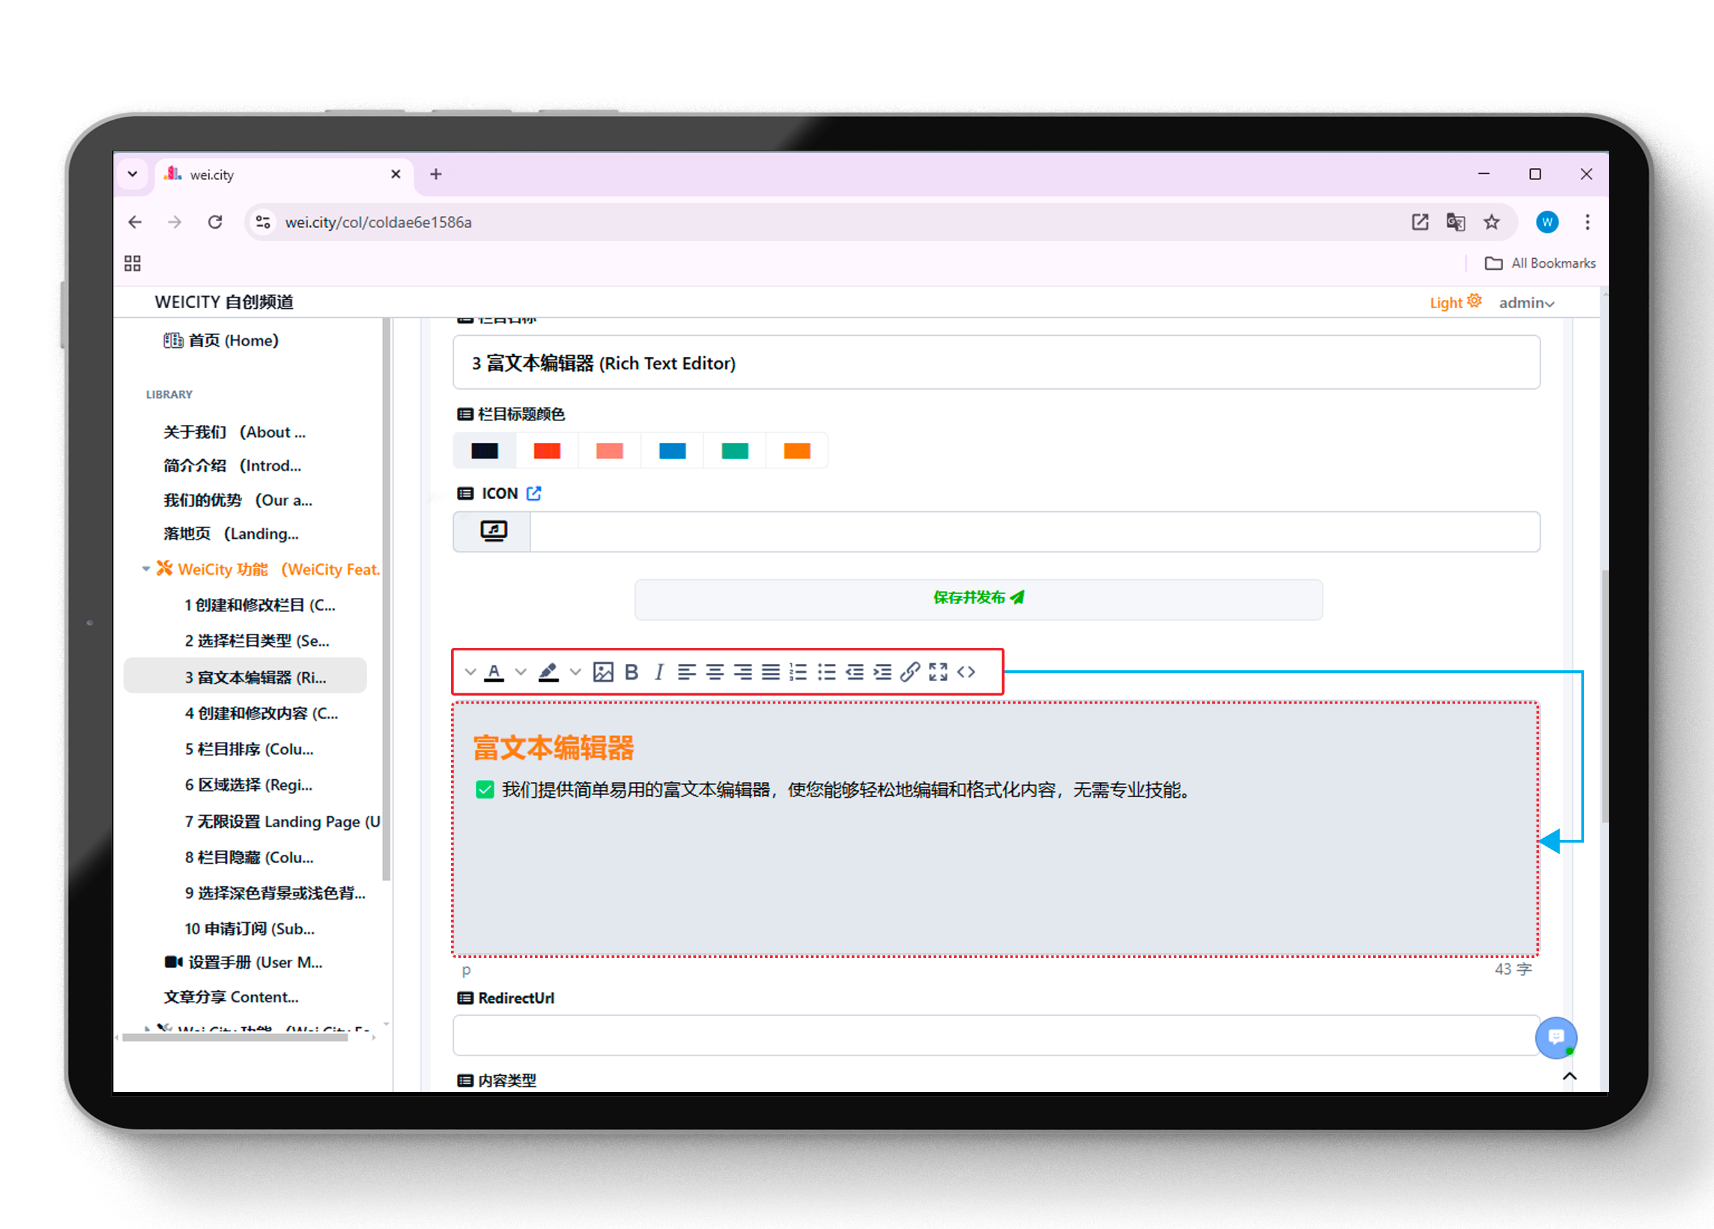
Task: Open the highlight color dropdown arrow
Action: [575, 672]
